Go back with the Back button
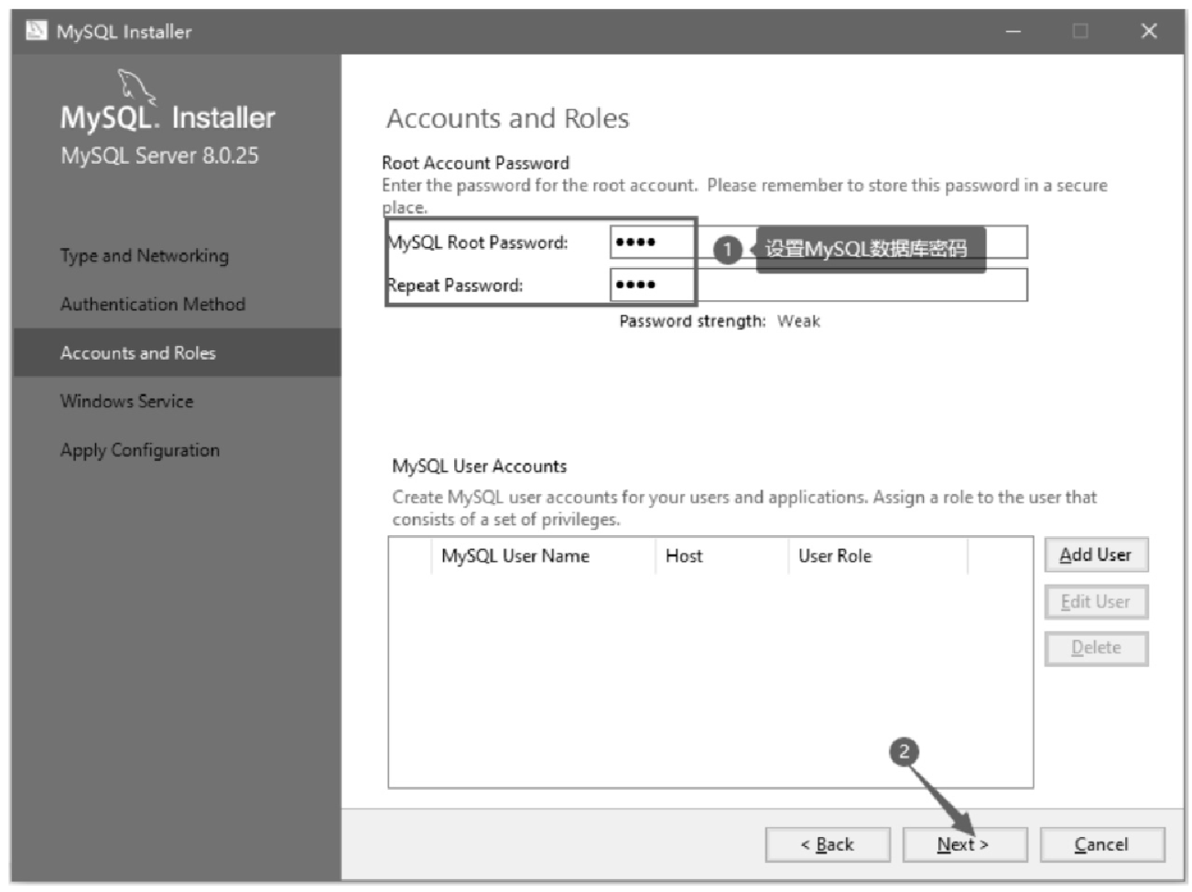 (x=828, y=844)
